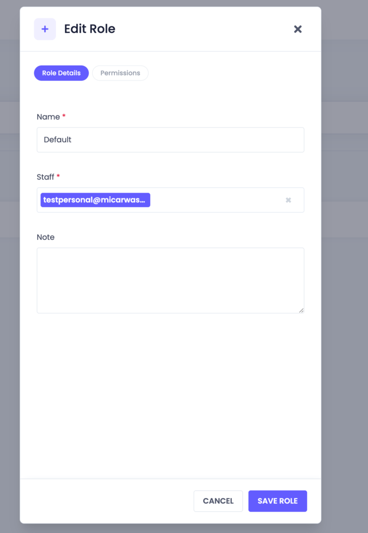Click the Staff field label
Screen dimensions: 368x533
pyautogui.click(x=46, y=177)
